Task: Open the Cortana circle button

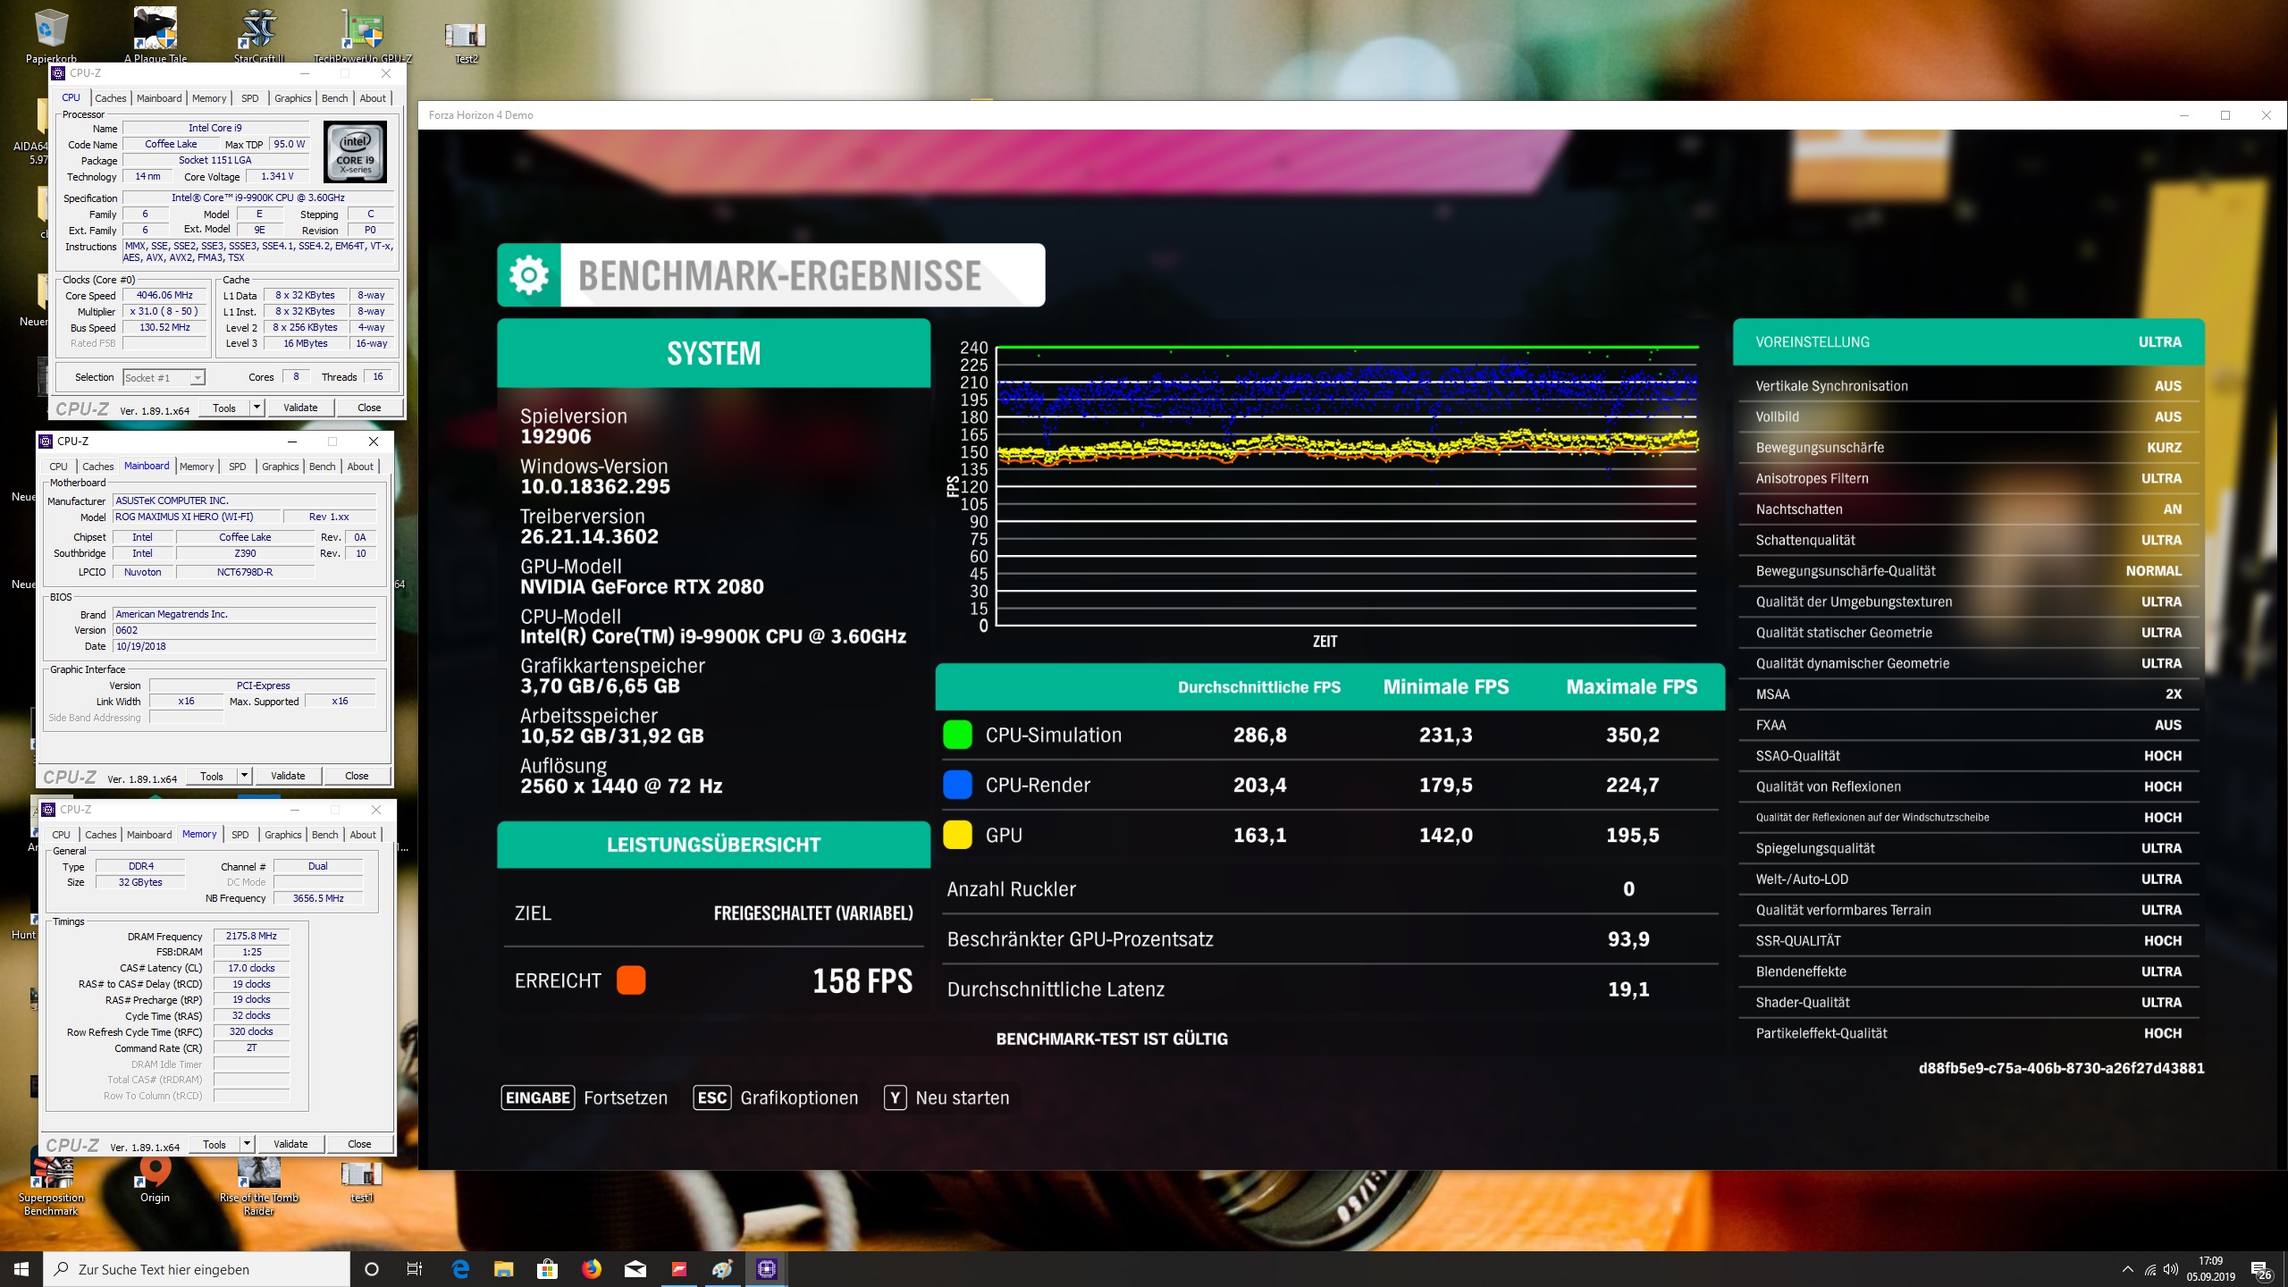Action: (372, 1269)
